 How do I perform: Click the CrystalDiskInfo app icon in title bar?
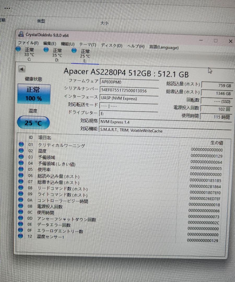[x=21, y=34]
